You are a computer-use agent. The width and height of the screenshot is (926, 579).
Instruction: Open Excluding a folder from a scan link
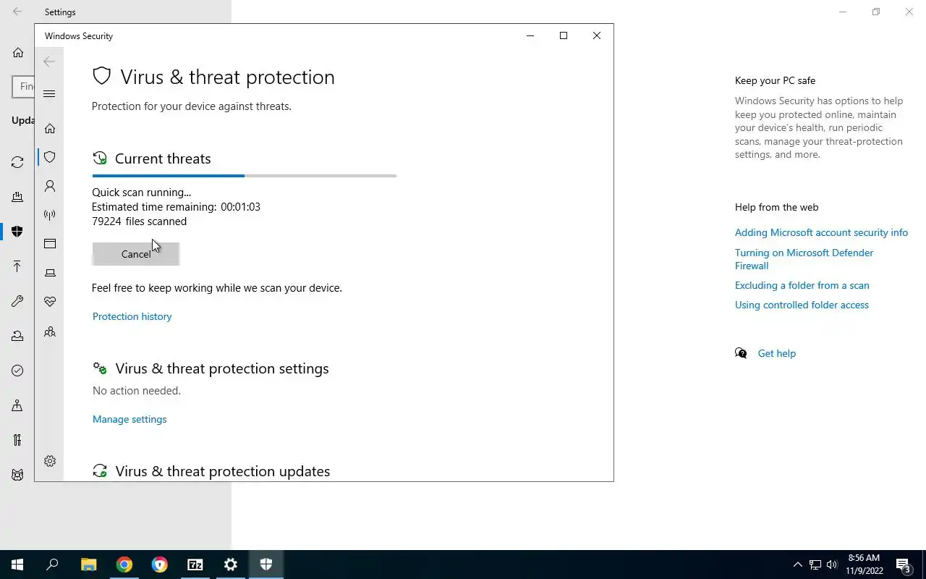tap(802, 285)
